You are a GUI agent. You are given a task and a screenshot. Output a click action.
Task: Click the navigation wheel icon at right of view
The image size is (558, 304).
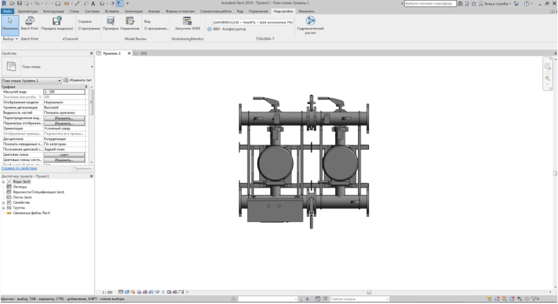click(x=548, y=66)
